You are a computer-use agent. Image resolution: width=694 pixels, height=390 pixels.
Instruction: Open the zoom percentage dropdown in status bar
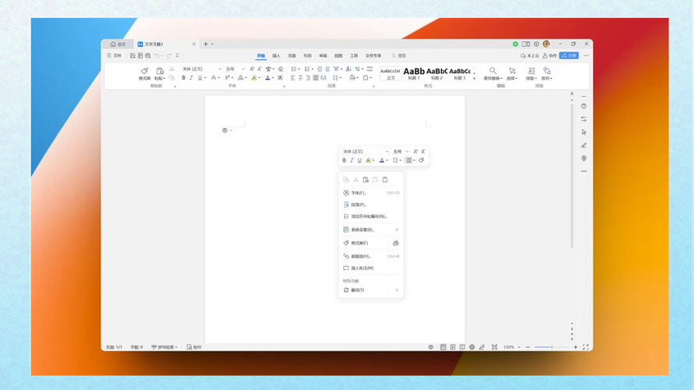[519, 347]
